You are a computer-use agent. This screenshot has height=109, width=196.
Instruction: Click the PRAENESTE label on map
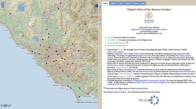74,58
